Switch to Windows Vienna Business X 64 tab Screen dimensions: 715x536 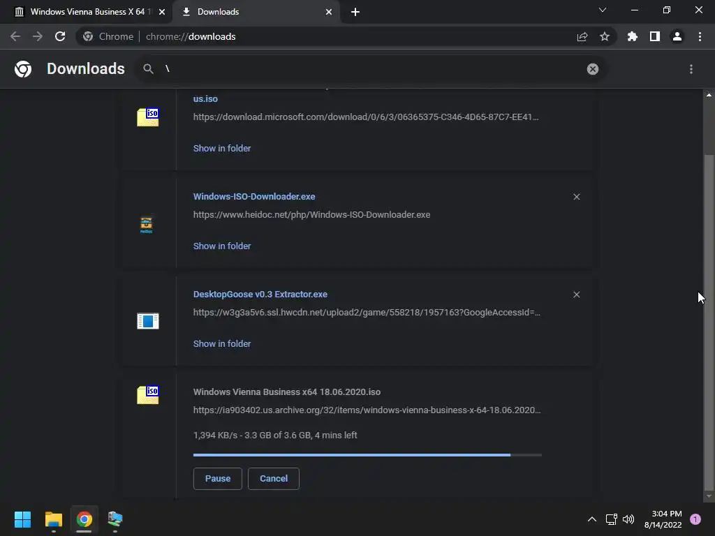click(87, 12)
